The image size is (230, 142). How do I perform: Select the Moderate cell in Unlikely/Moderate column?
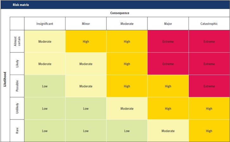(x=127, y=108)
